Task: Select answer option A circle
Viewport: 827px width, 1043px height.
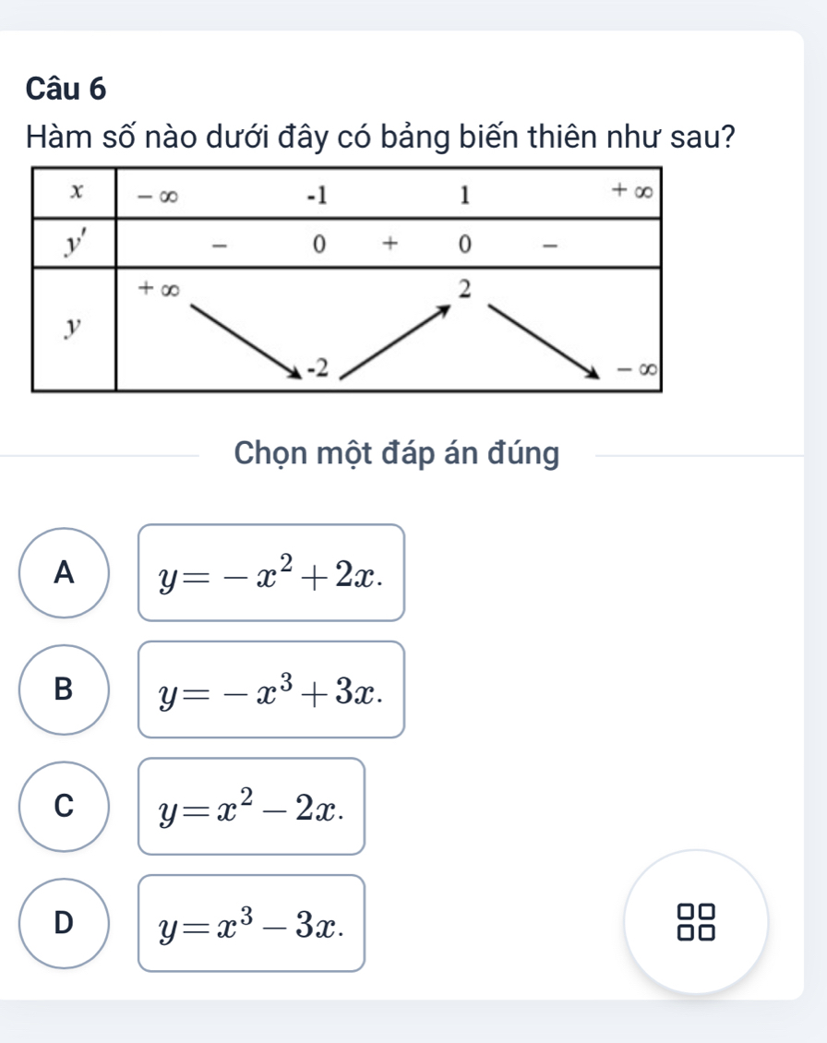Action: [64, 573]
